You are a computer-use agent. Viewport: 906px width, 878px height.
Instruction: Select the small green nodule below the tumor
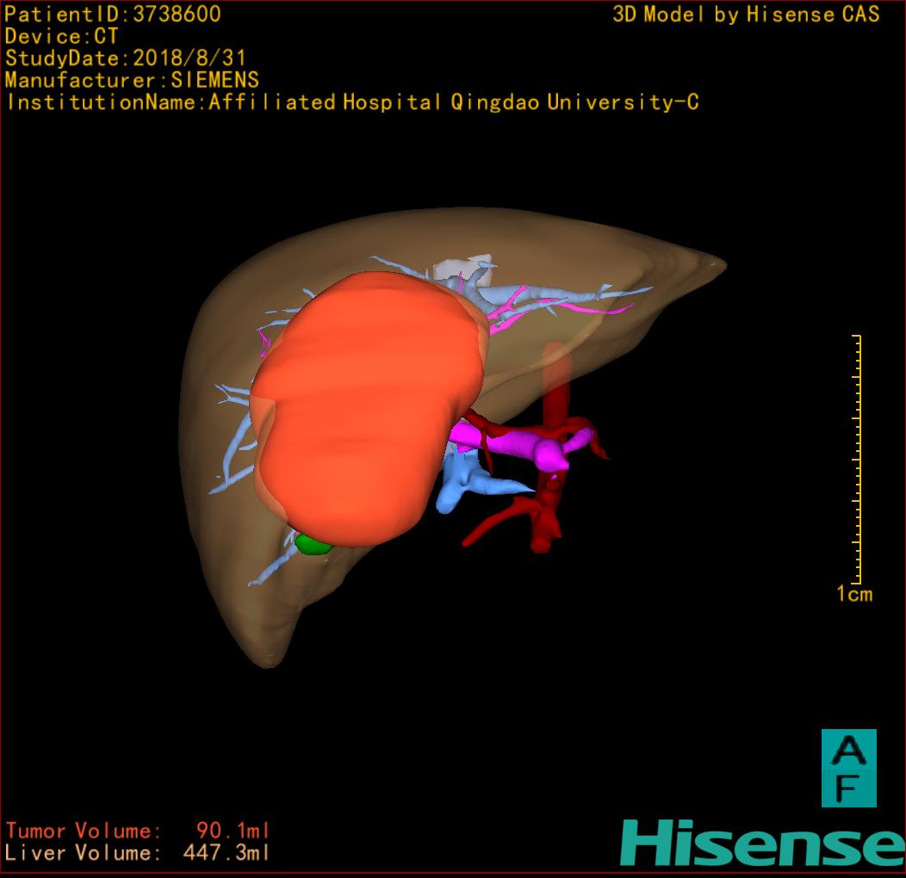click(312, 544)
